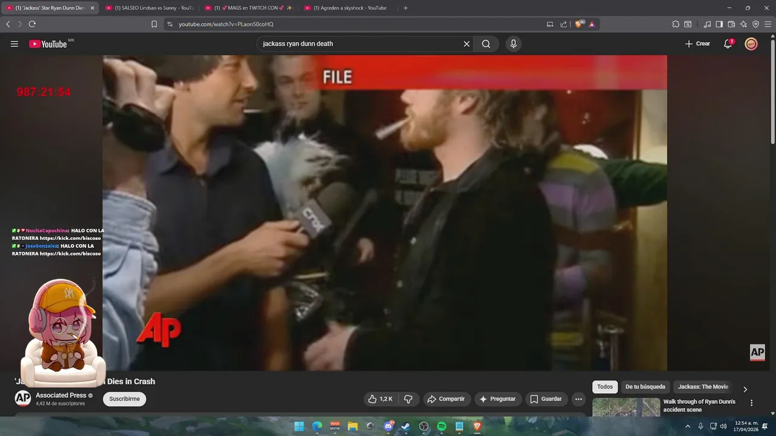Click the page vertical scrollbar

pyautogui.click(x=772, y=91)
